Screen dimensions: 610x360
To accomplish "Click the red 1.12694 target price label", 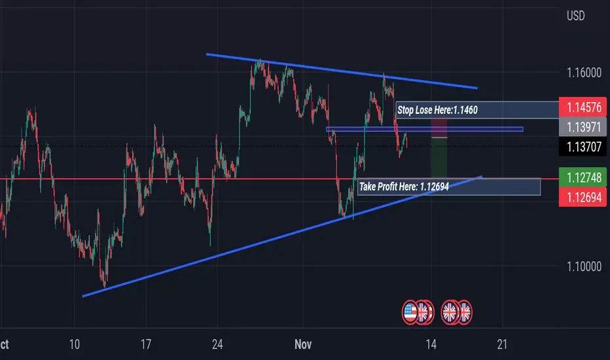I will [x=583, y=197].
